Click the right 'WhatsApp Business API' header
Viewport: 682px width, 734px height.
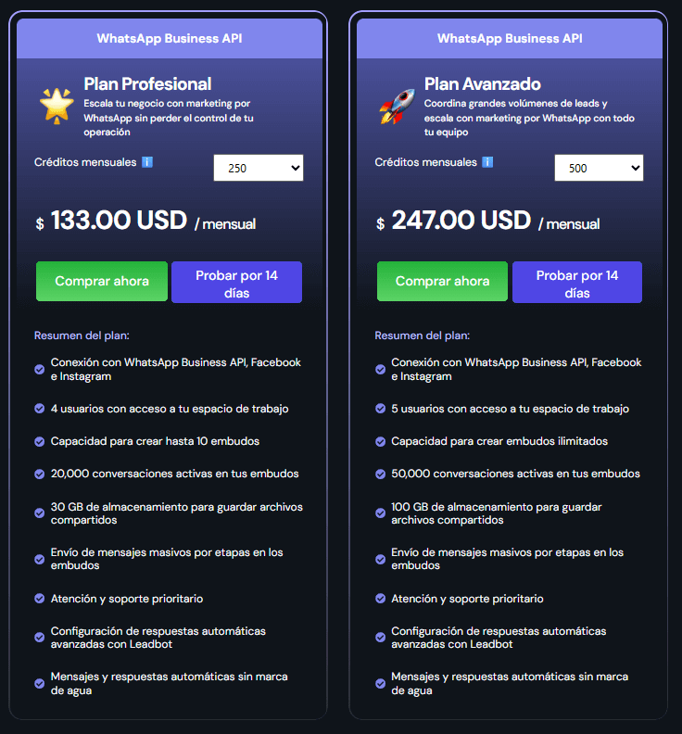click(510, 38)
